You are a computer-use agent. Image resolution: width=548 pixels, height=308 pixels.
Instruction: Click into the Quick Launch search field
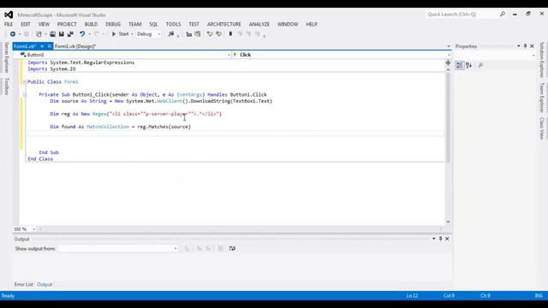pos(462,15)
